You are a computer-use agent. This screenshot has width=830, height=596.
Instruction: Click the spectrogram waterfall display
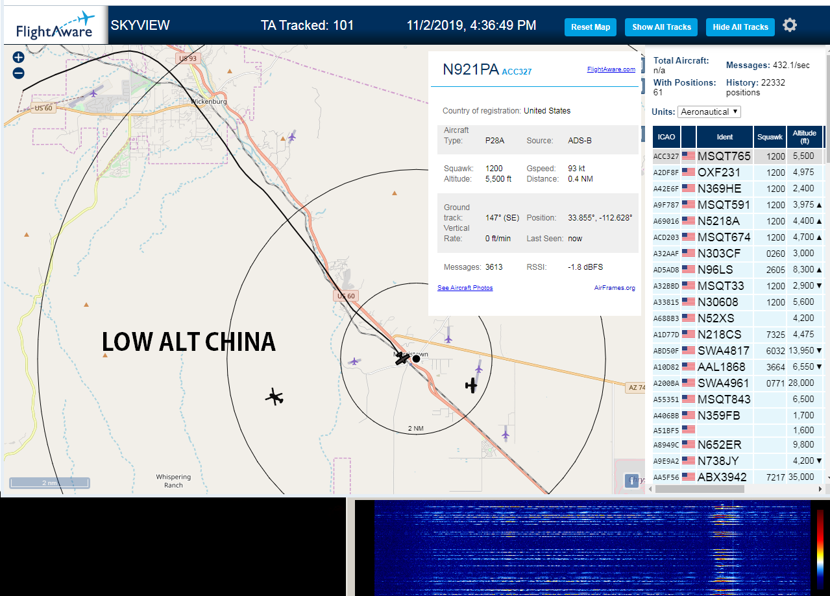[x=592, y=548]
